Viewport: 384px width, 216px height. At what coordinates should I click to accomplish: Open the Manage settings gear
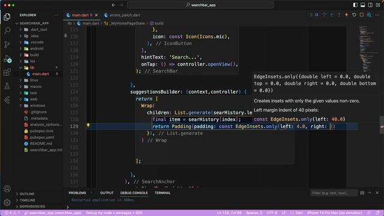[7, 202]
